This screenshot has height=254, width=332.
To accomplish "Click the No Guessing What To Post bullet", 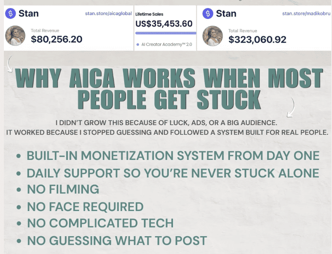I will click(x=116, y=240).
